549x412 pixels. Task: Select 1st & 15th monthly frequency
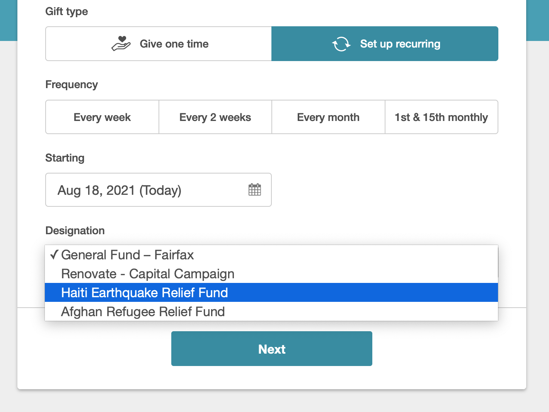point(441,117)
